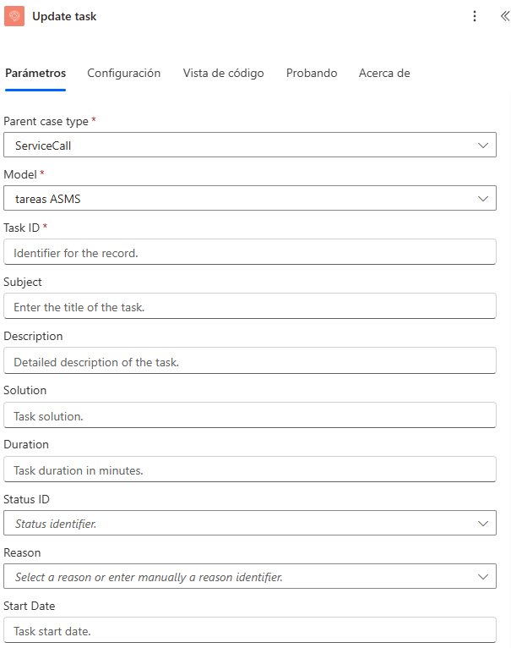Expand the Parent case type dropdown
The image size is (511, 648).
click(249, 145)
